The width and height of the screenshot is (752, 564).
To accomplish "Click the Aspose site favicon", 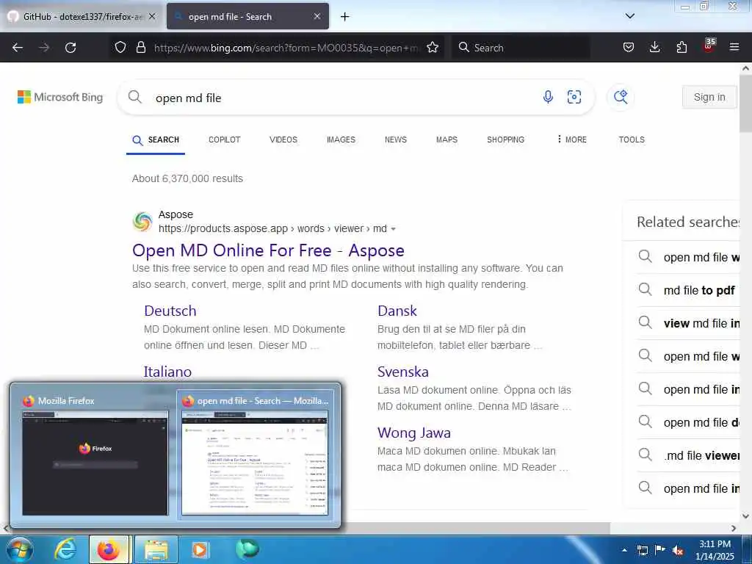I will (x=142, y=222).
